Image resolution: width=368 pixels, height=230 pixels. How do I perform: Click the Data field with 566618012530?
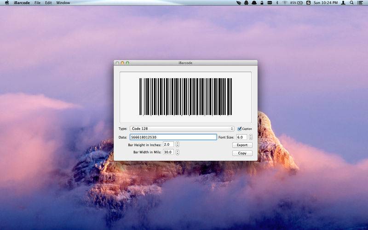click(x=173, y=137)
